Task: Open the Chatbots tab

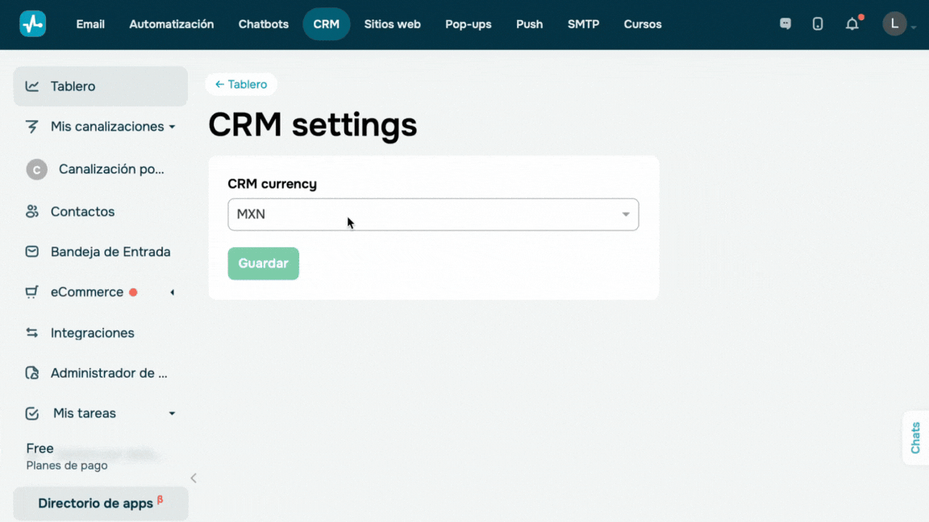Action: tap(263, 24)
